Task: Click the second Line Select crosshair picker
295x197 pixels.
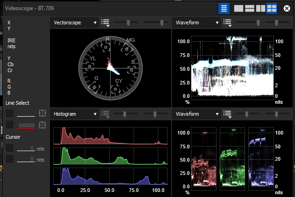Action: point(42,125)
